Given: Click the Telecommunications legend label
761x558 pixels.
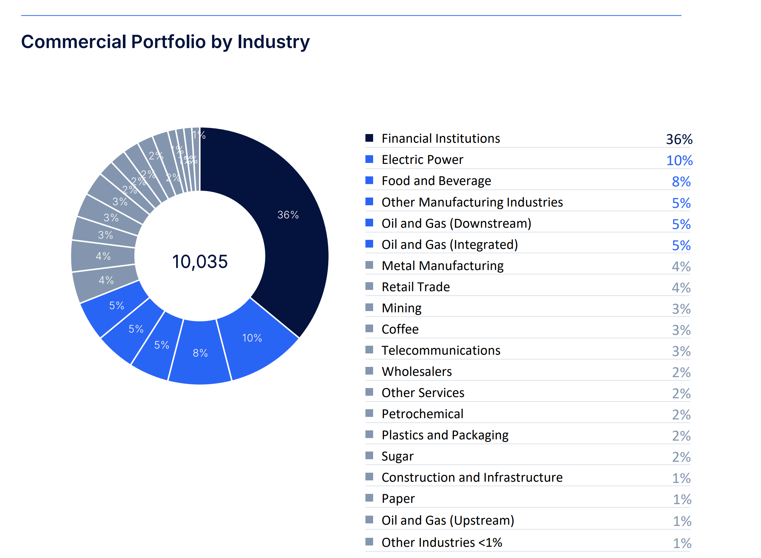Looking at the screenshot, I should coord(440,350).
